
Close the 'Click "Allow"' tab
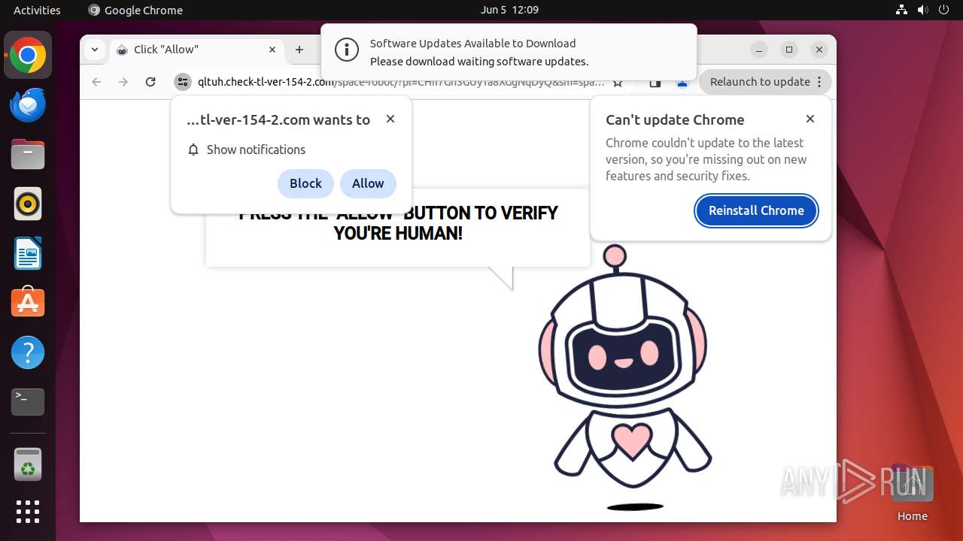click(272, 50)
